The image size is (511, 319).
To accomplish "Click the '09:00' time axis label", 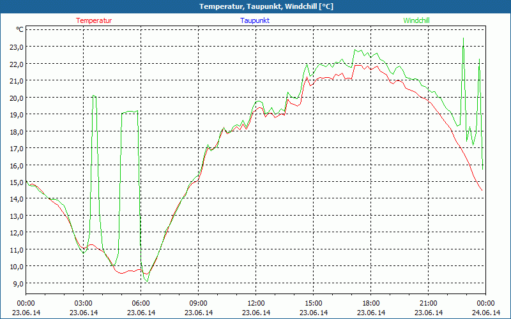I will point(199,304).
